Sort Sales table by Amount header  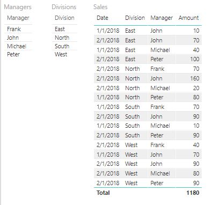pos(188,18)
